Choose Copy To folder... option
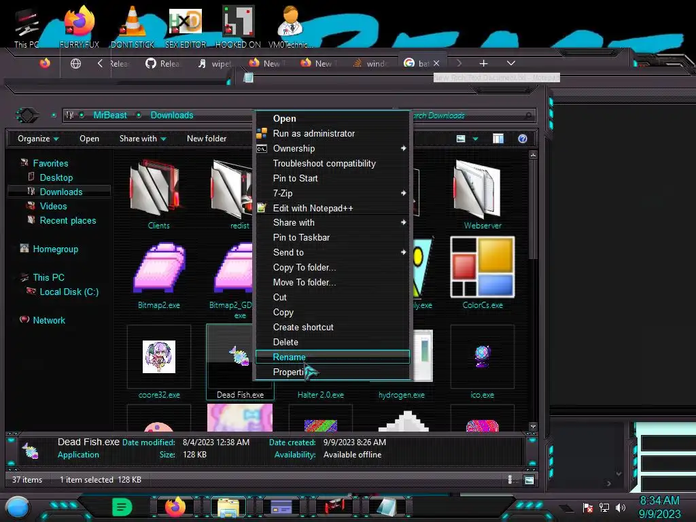Screen dimensions: 696x522 pos(332,268)
